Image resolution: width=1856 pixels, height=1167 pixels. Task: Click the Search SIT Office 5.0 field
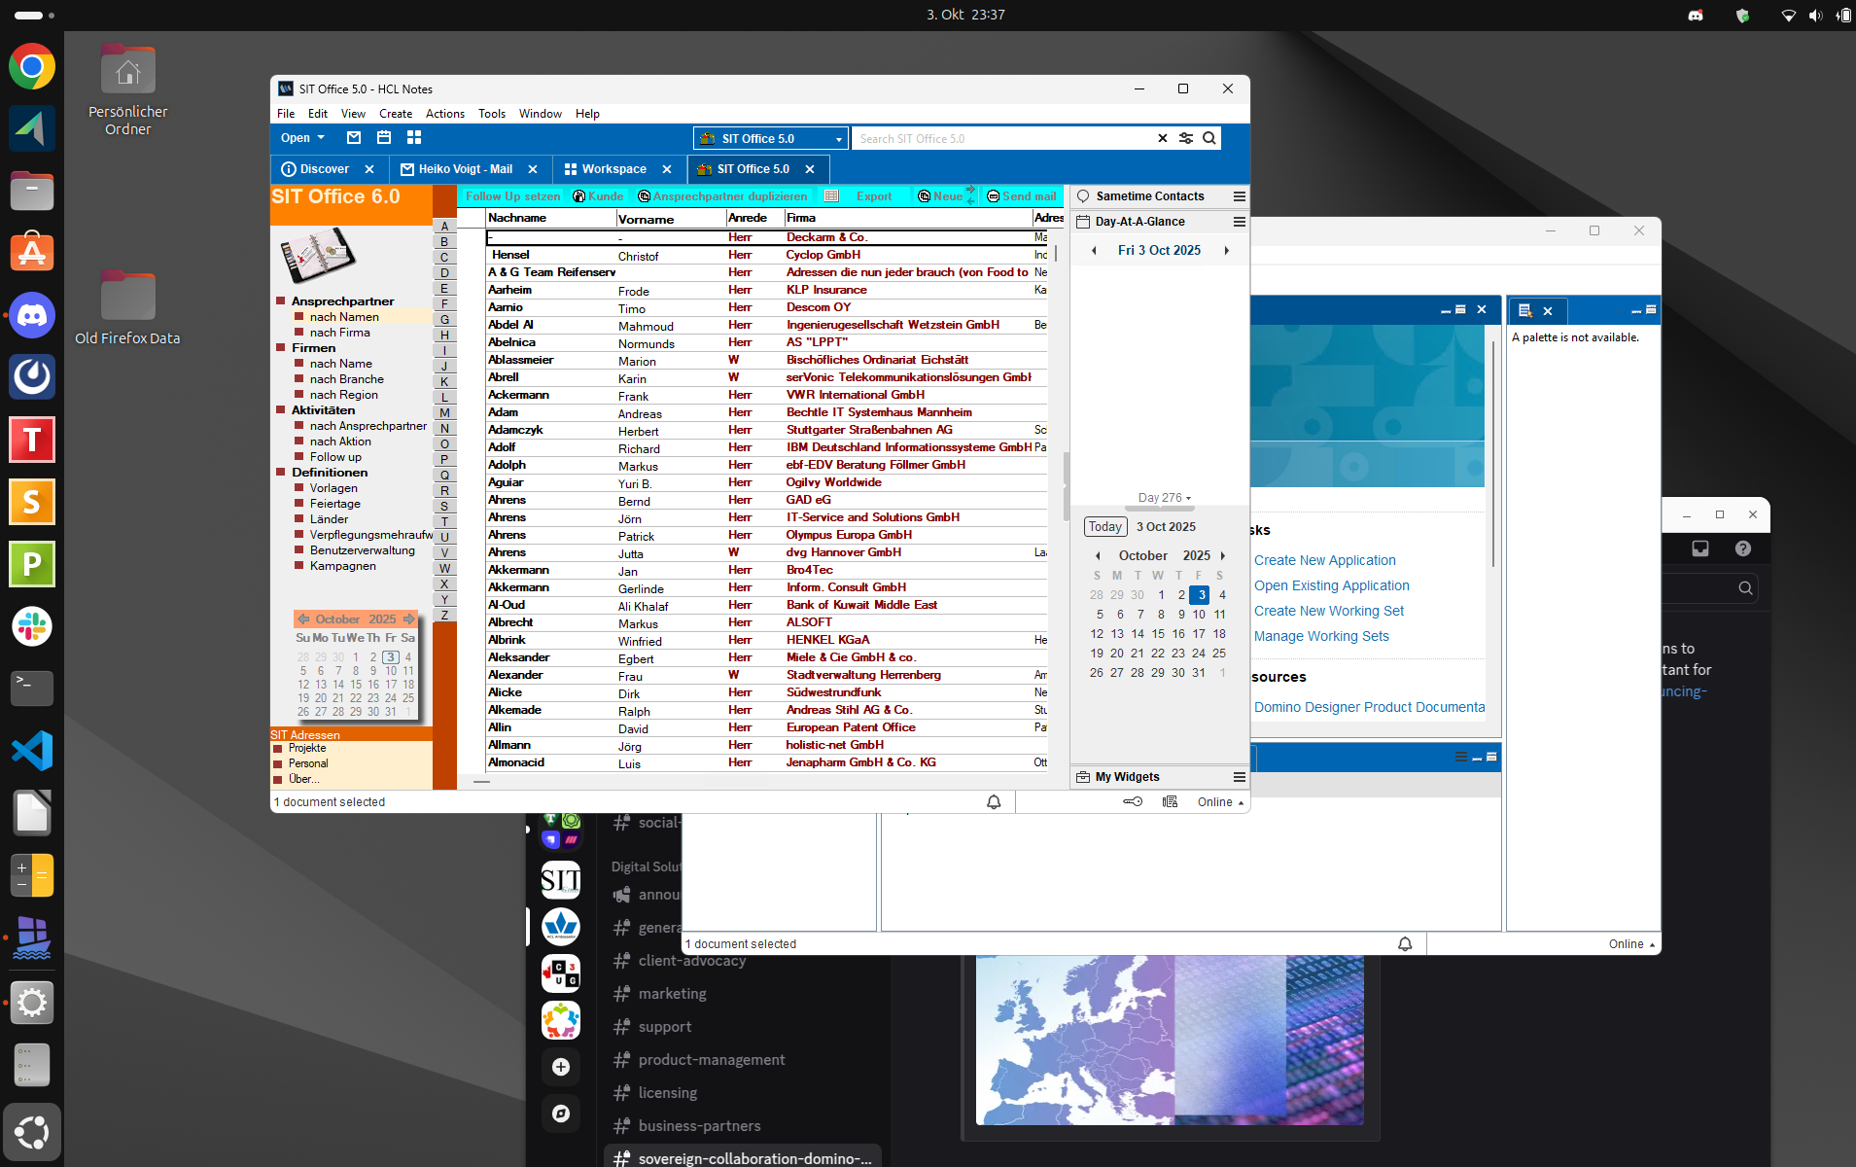click(x=1001, y=139)
